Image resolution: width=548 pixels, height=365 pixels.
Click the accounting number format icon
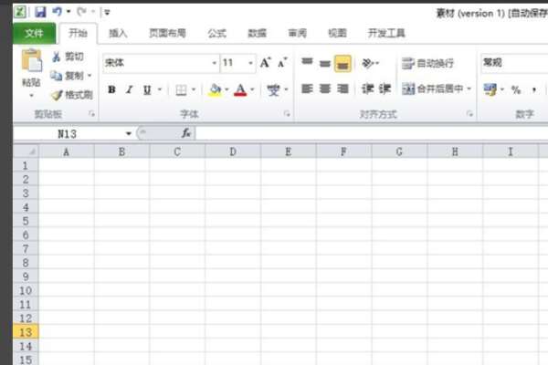[x=490, y=89]
